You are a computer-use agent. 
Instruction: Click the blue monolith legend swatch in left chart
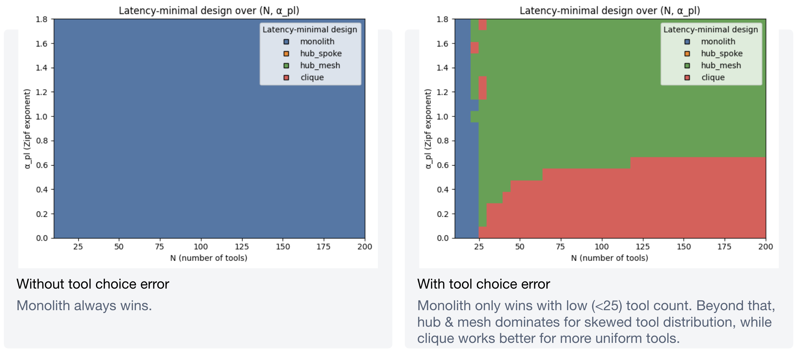click(x=286, y=42)
